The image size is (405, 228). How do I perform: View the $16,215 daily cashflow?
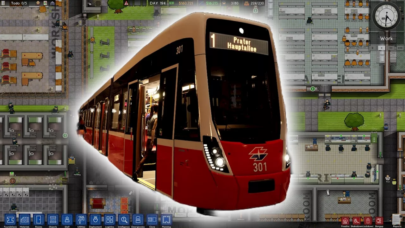[x=212, y=3]
